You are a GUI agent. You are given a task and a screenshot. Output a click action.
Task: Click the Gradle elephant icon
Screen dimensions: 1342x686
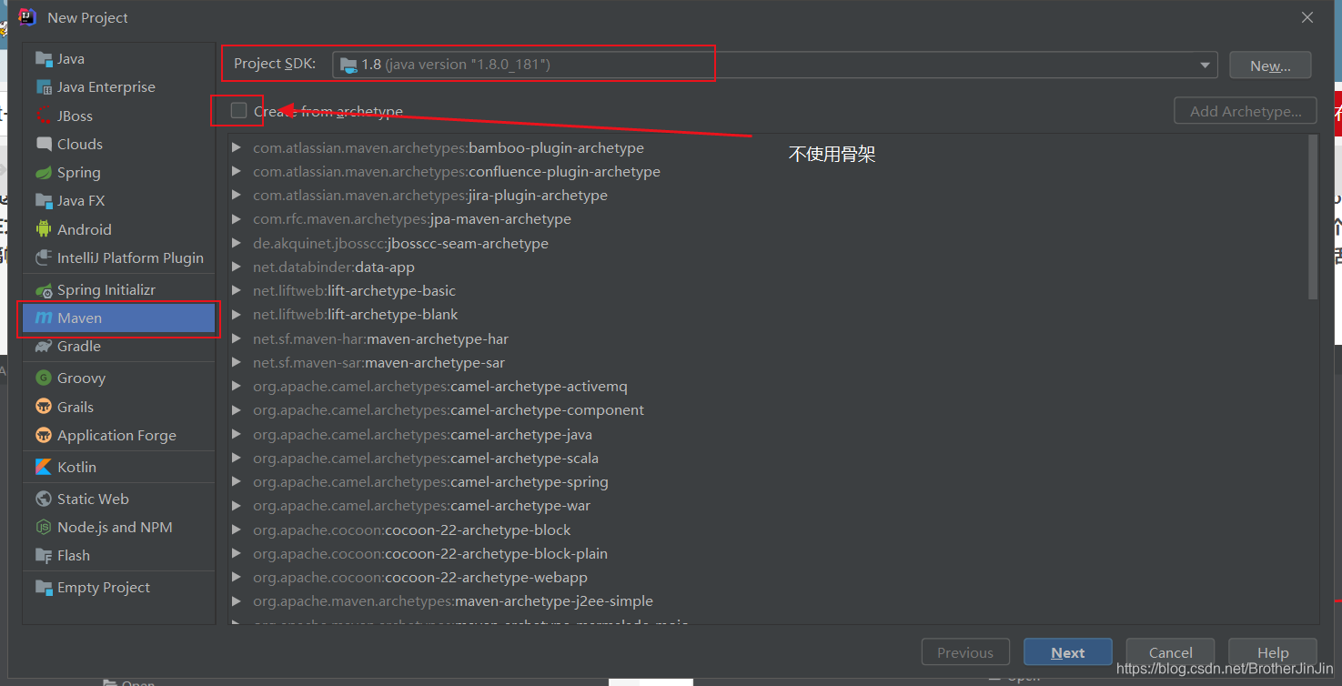point(44,346)
